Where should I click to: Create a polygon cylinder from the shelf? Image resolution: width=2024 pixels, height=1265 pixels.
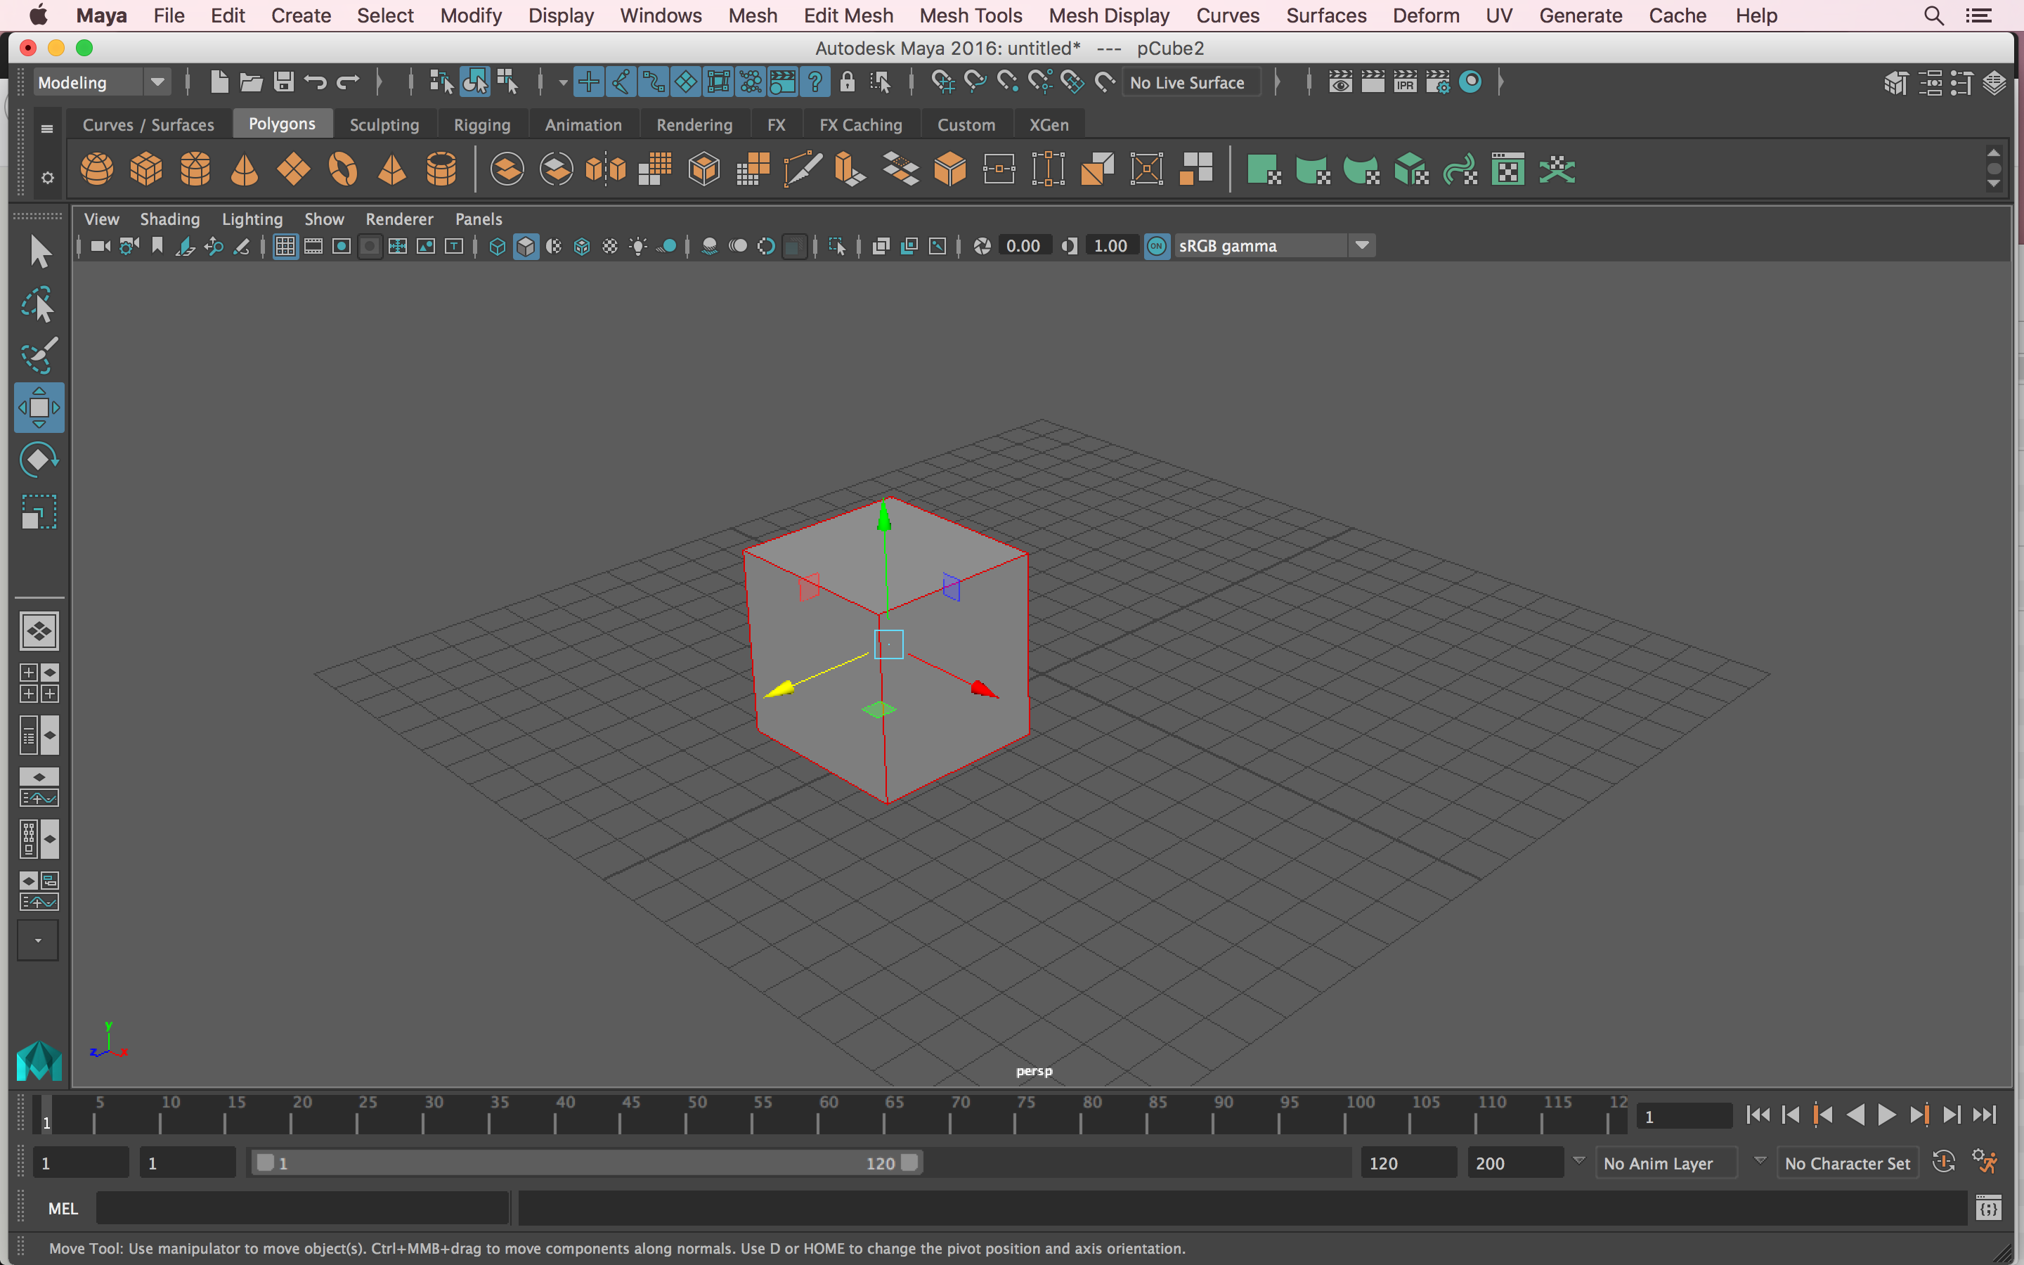tap(195, 170)
